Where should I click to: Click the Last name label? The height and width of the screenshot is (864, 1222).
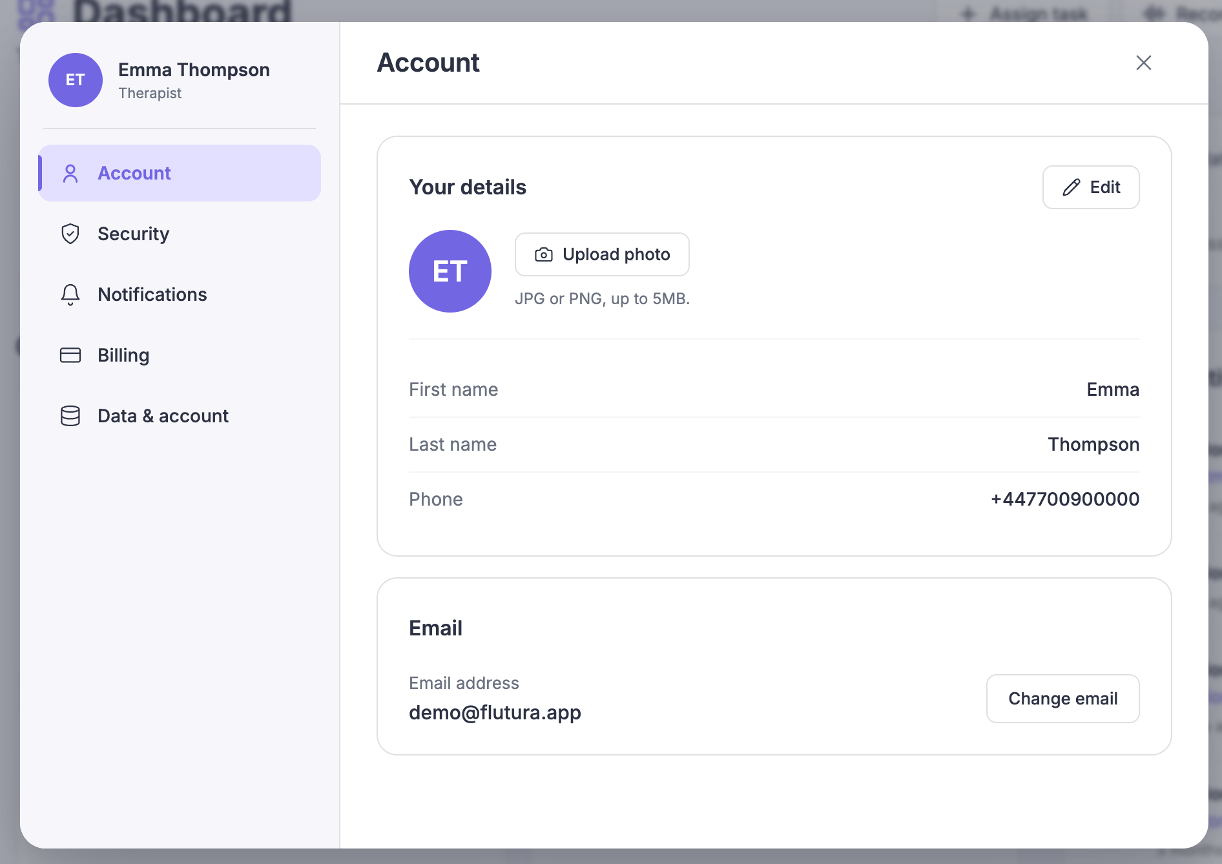[453, 444]
